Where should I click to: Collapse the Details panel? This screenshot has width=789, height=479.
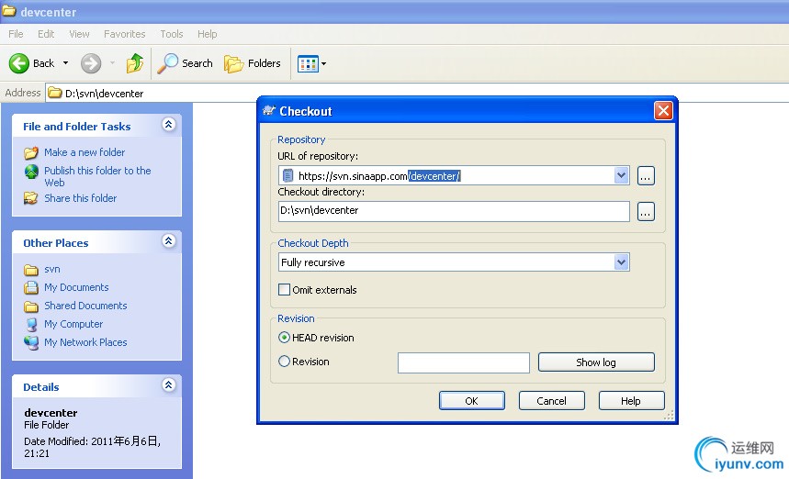[169, 385]
